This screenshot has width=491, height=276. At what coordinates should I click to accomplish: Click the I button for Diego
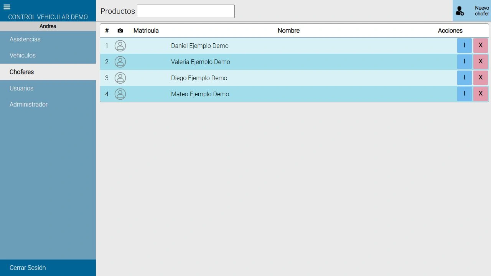click(x=464, y=78)
